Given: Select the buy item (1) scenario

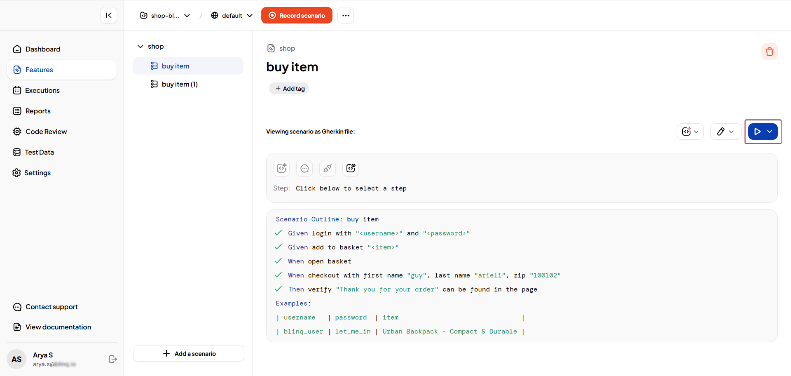Looking at the screenshot, I should pos(180,84).
